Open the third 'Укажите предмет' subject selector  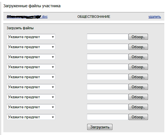(x=31, y=57)
